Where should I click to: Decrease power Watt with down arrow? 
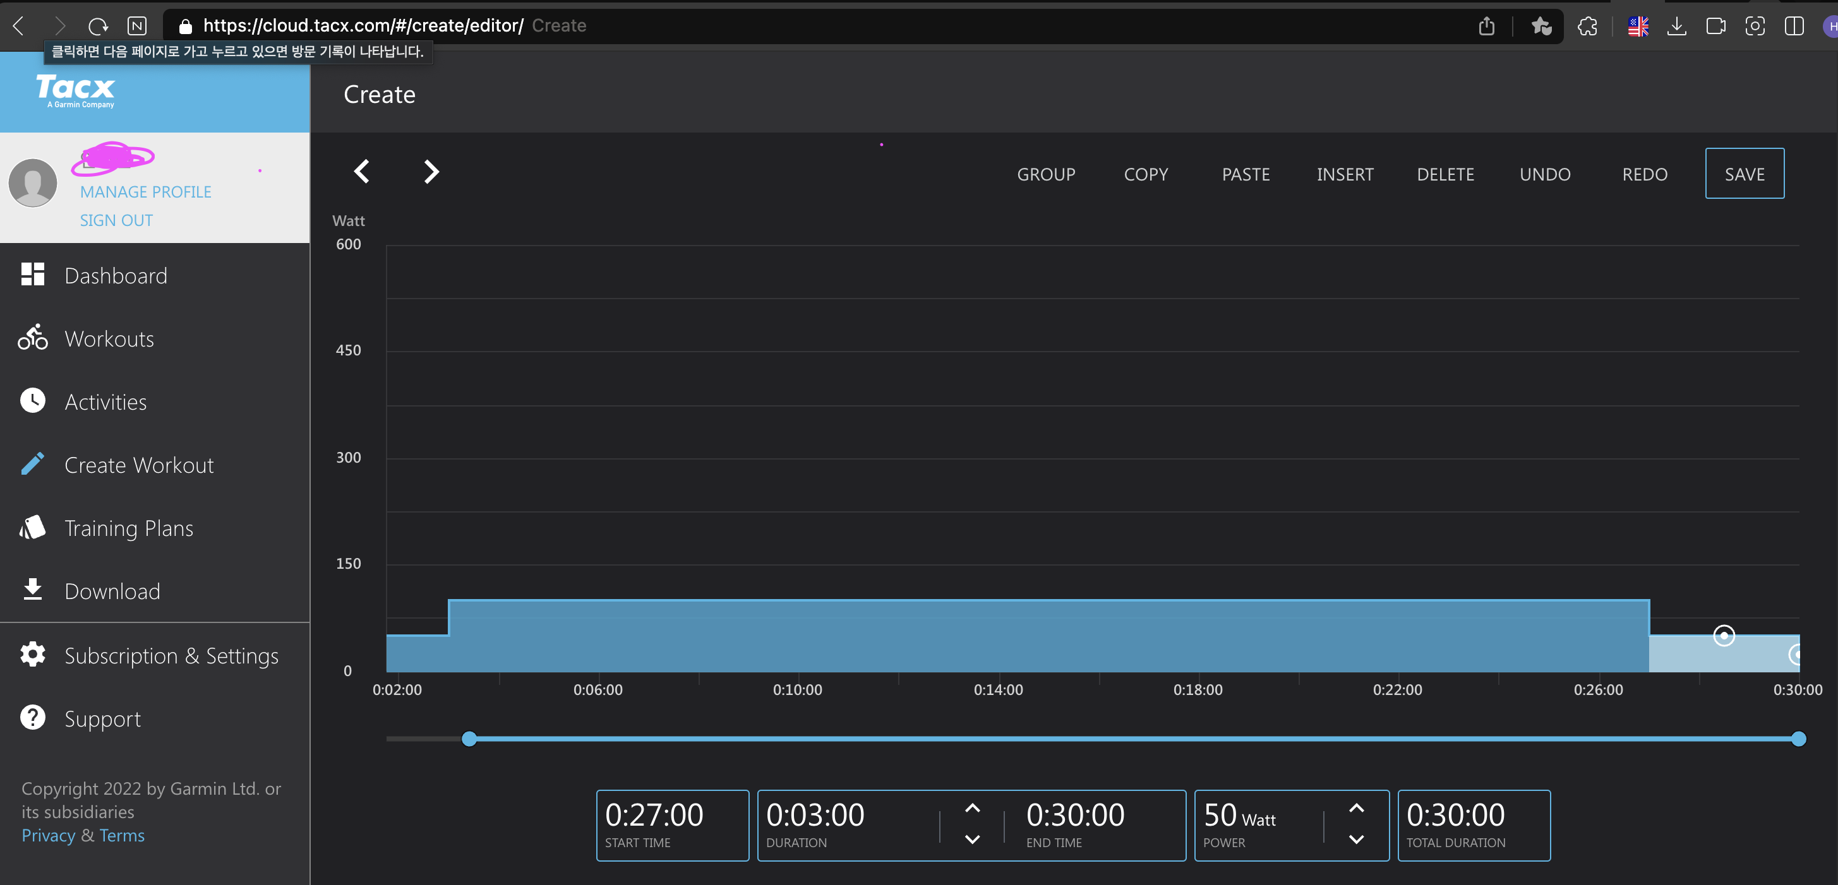pyautogui.click(x=1355, y=840)
